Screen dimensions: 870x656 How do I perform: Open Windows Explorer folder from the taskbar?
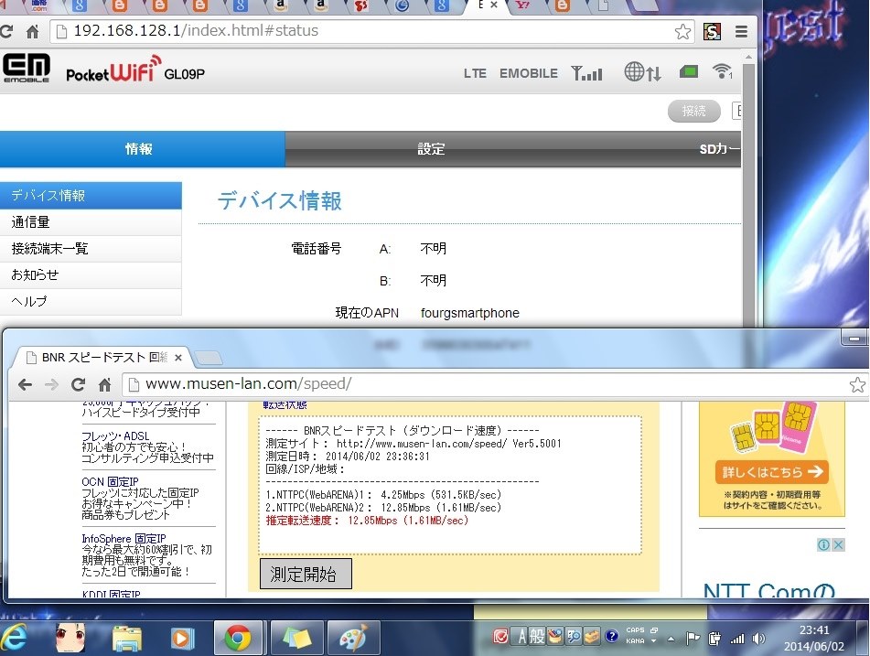126,639
